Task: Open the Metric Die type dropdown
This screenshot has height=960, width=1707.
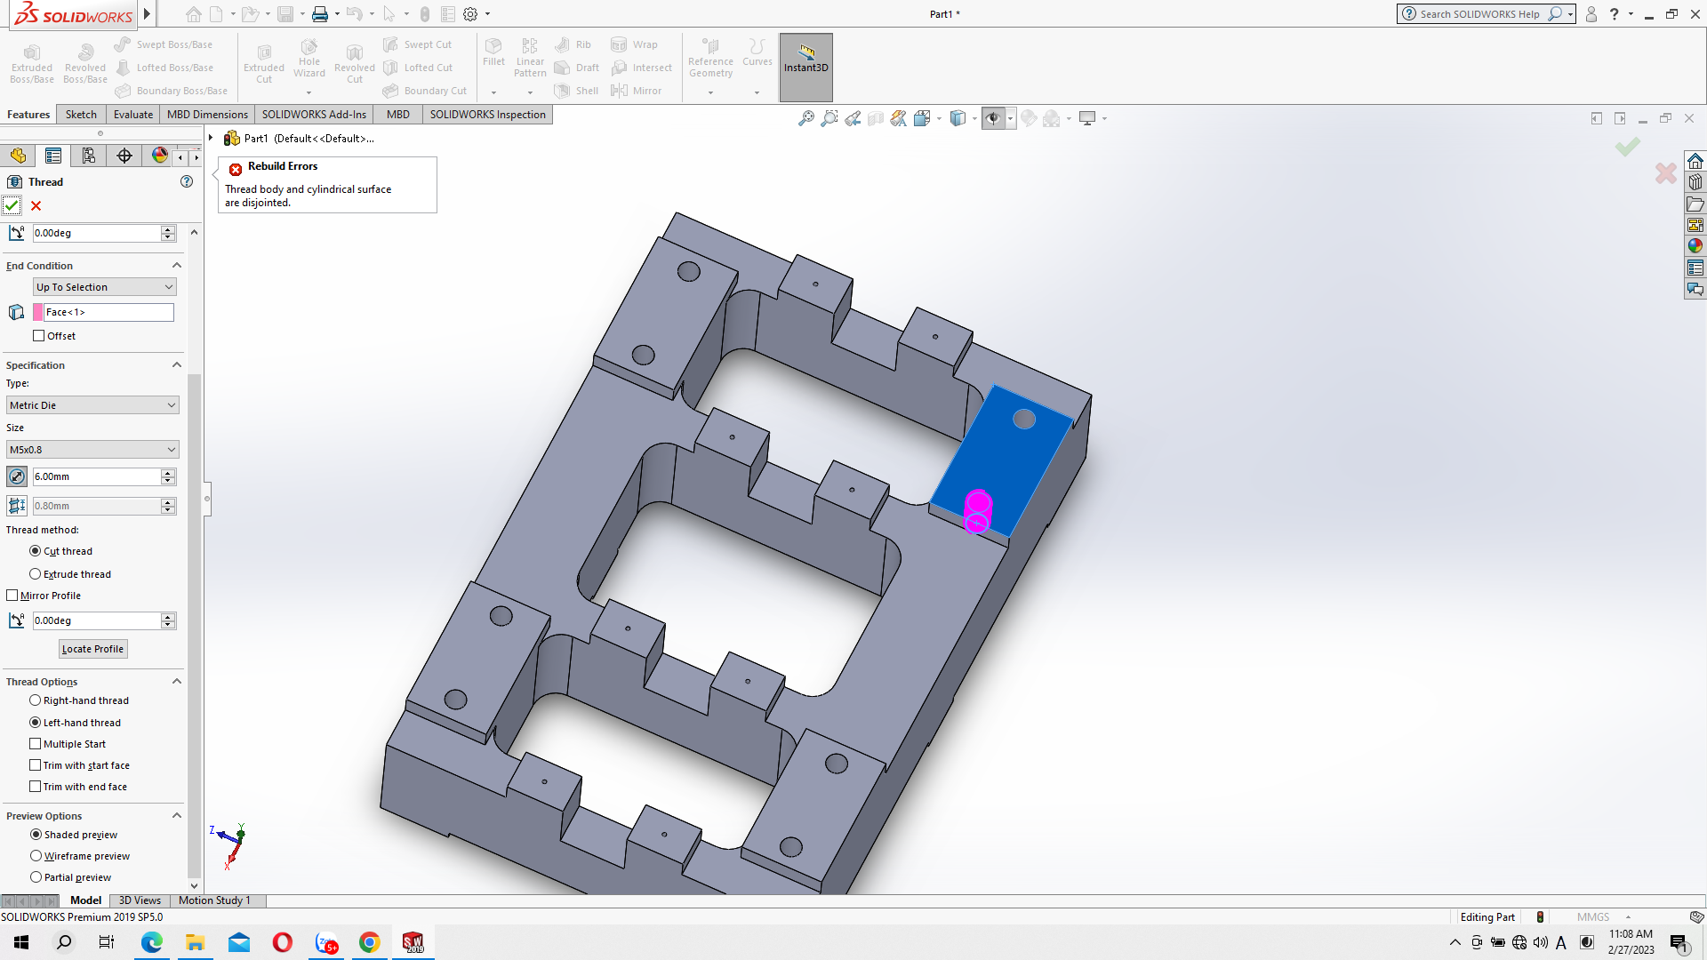Action: coord(92,405)
